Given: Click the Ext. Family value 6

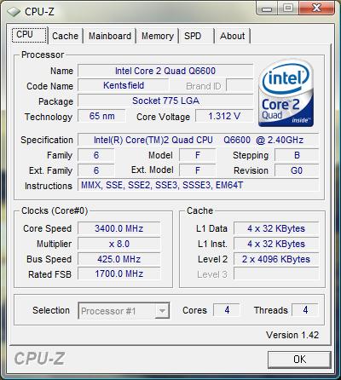Looking at the screenshot, I should pos(96,170).
